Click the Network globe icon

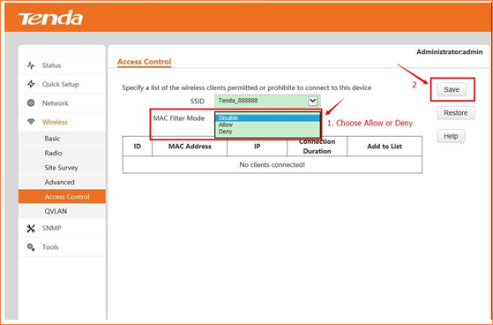point(31,103)
